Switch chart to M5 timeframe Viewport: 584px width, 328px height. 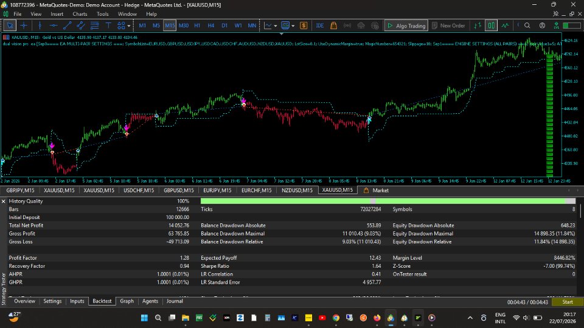click(156, 26)
